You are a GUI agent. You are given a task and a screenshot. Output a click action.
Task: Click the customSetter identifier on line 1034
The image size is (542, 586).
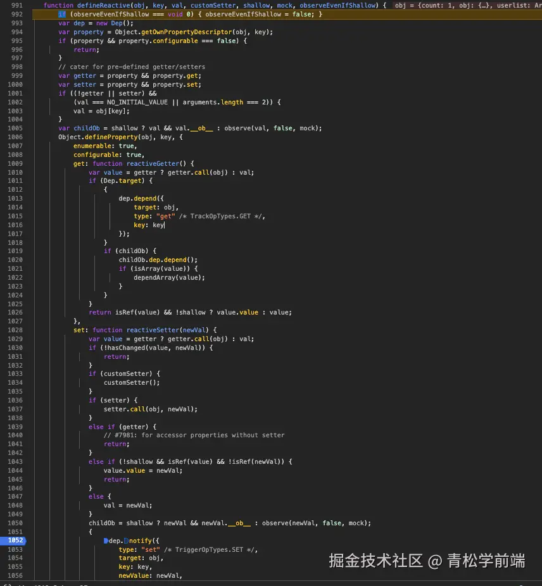(x=123, y=382)
